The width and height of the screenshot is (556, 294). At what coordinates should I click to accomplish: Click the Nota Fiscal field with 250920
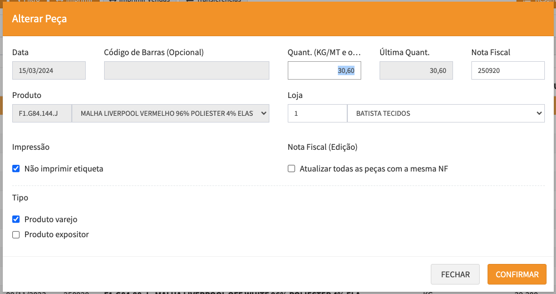click(x=508, y=71)
